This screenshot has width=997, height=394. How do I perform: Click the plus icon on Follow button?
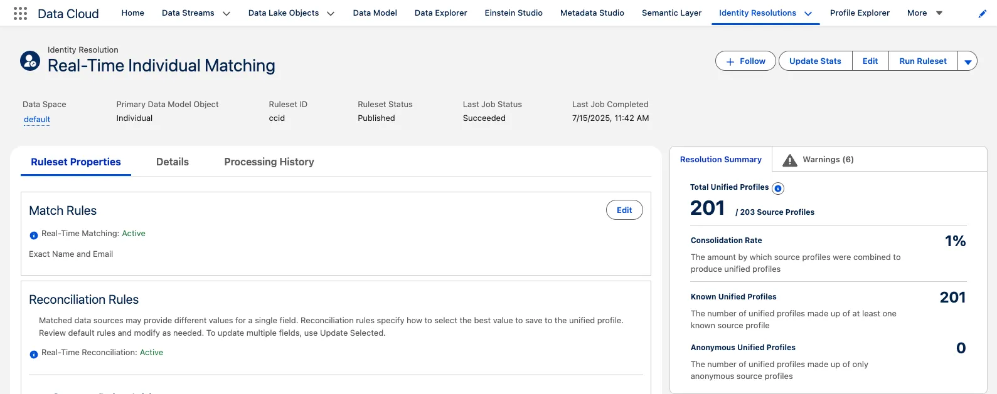[730, 61]
